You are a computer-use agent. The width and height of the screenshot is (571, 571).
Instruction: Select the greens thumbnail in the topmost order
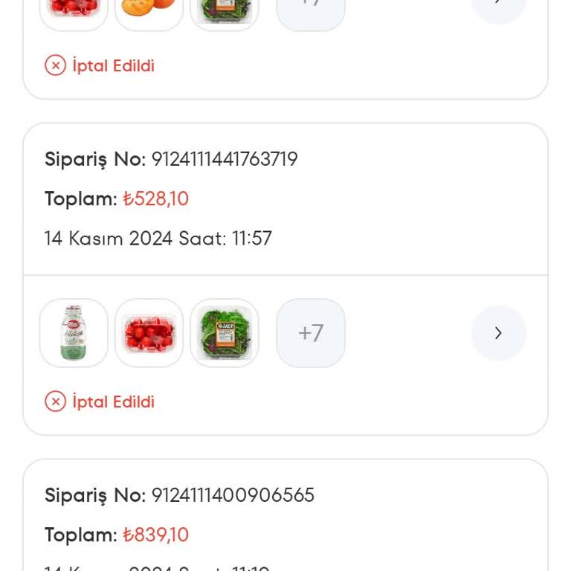[x=225, y=9]
